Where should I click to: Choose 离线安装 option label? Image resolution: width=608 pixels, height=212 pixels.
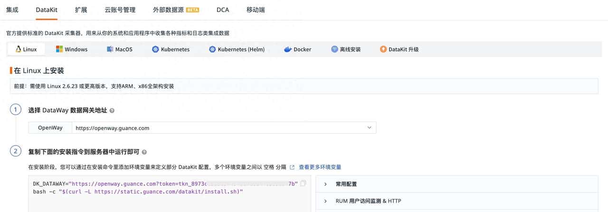350,49
